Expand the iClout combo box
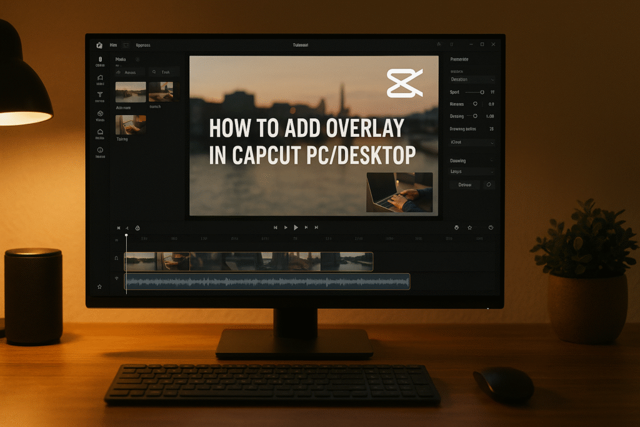The height and width of the screenshot is (427, 640). coord(472,143)
